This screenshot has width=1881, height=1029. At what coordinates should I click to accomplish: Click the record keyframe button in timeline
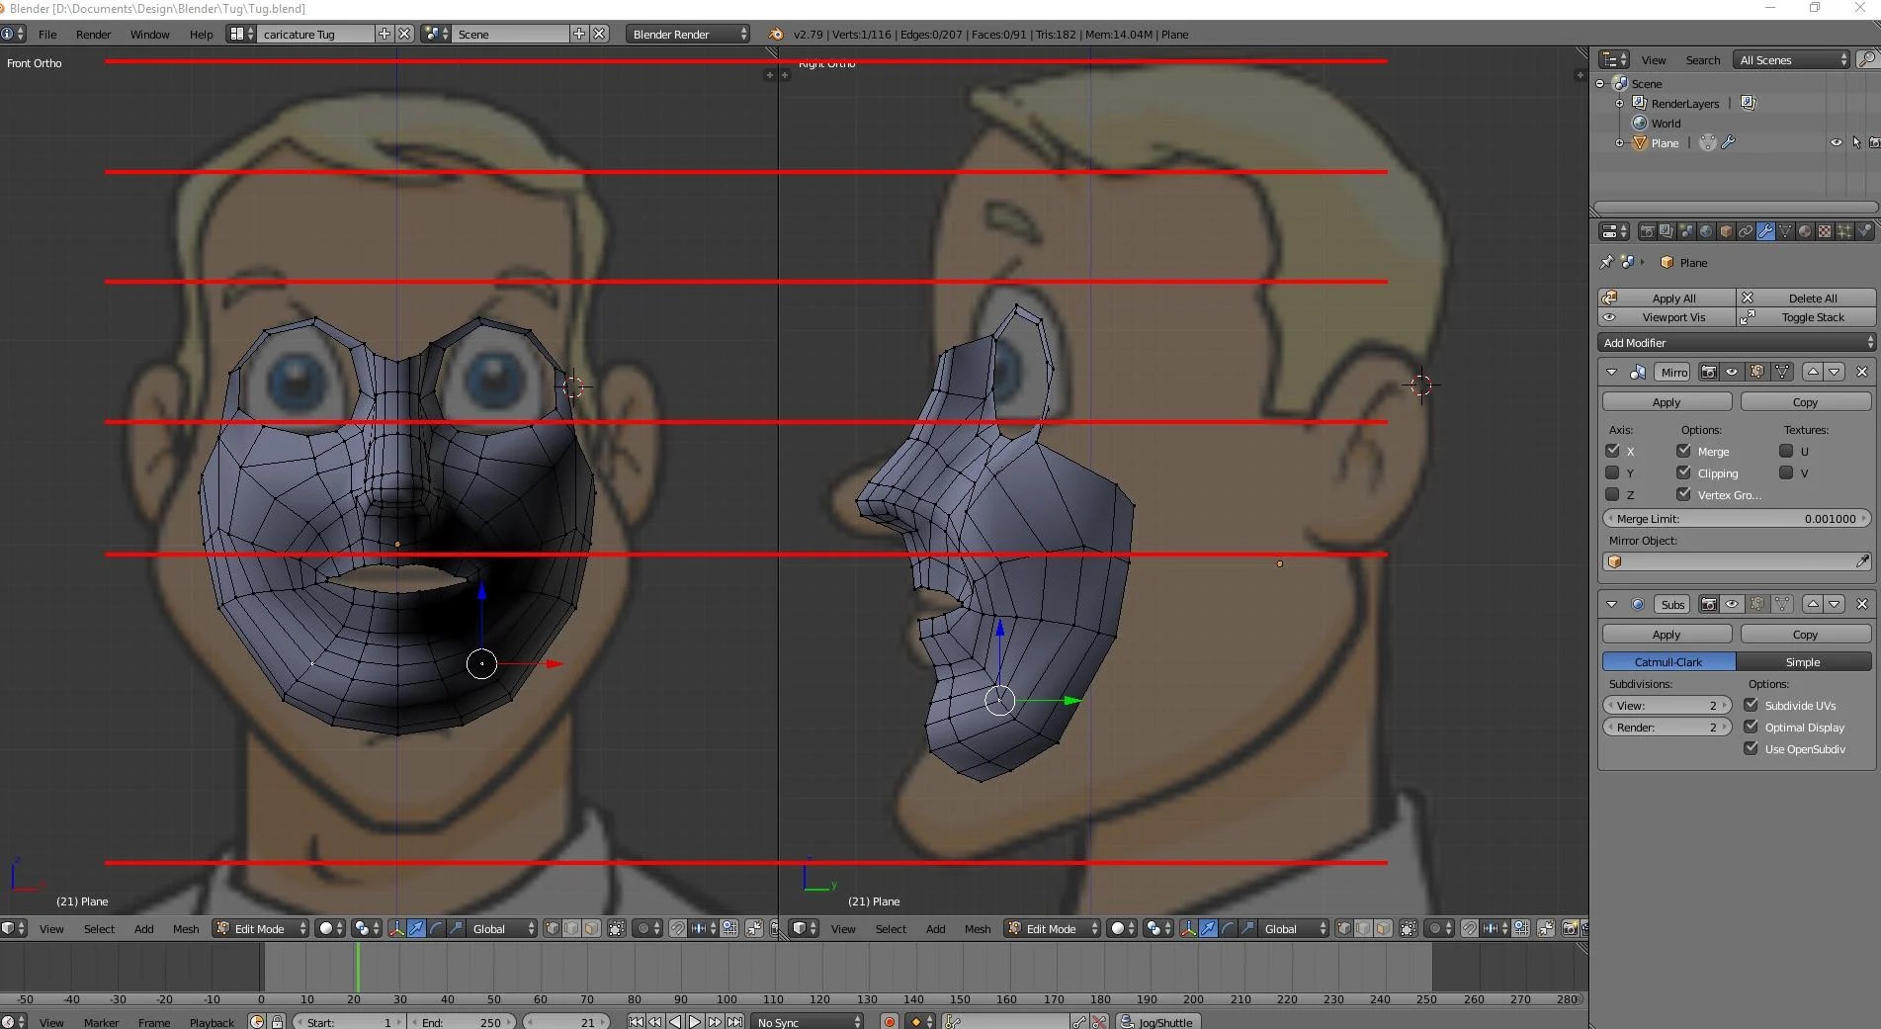(890, 1022)
